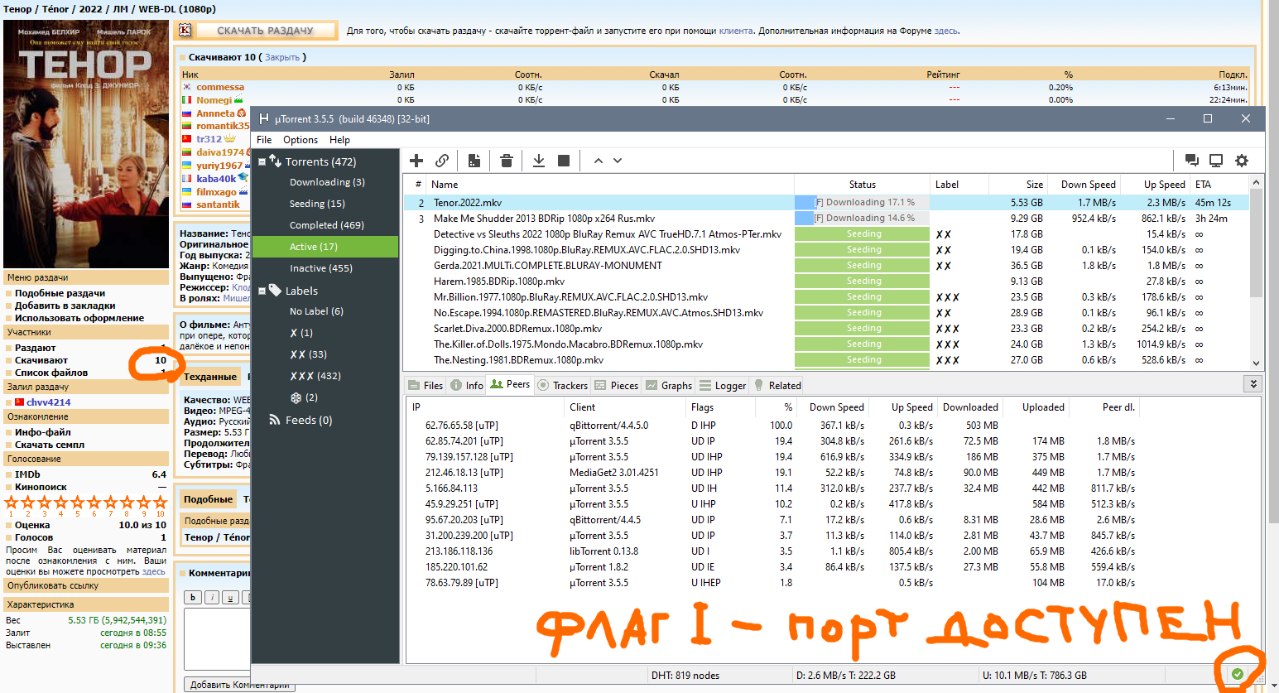
Task: Click the Torrents up-down arrows icon in the sidebar
Action: pyautogui.click(x=276, y=161)
